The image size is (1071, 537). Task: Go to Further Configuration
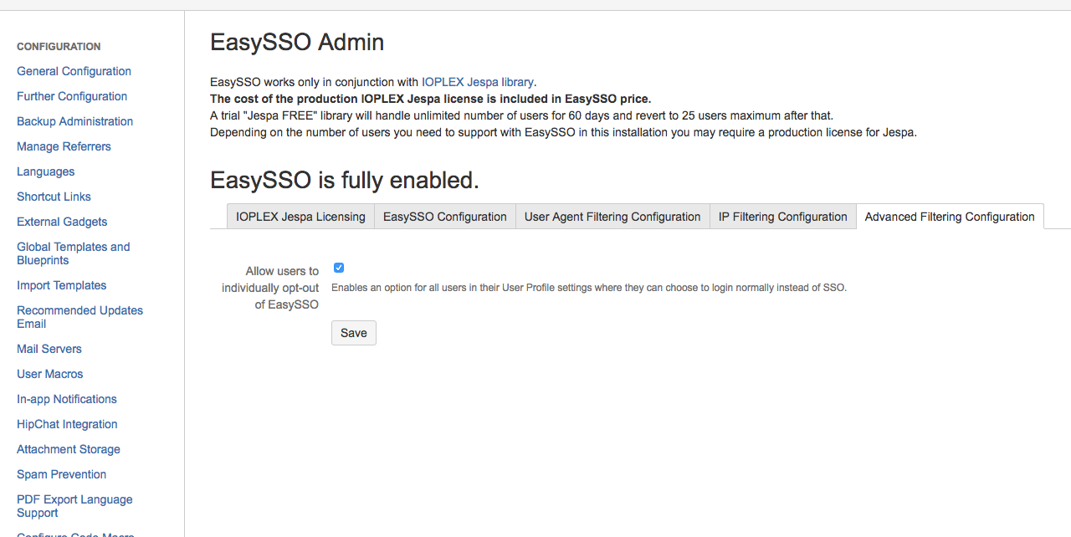72,96
